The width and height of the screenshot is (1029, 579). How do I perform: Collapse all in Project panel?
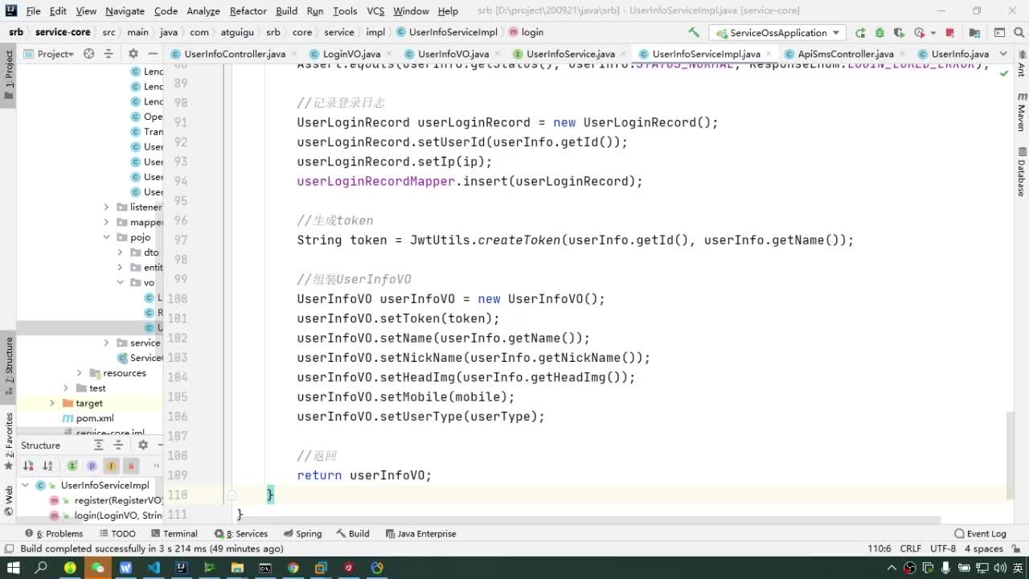coord(109,54)
